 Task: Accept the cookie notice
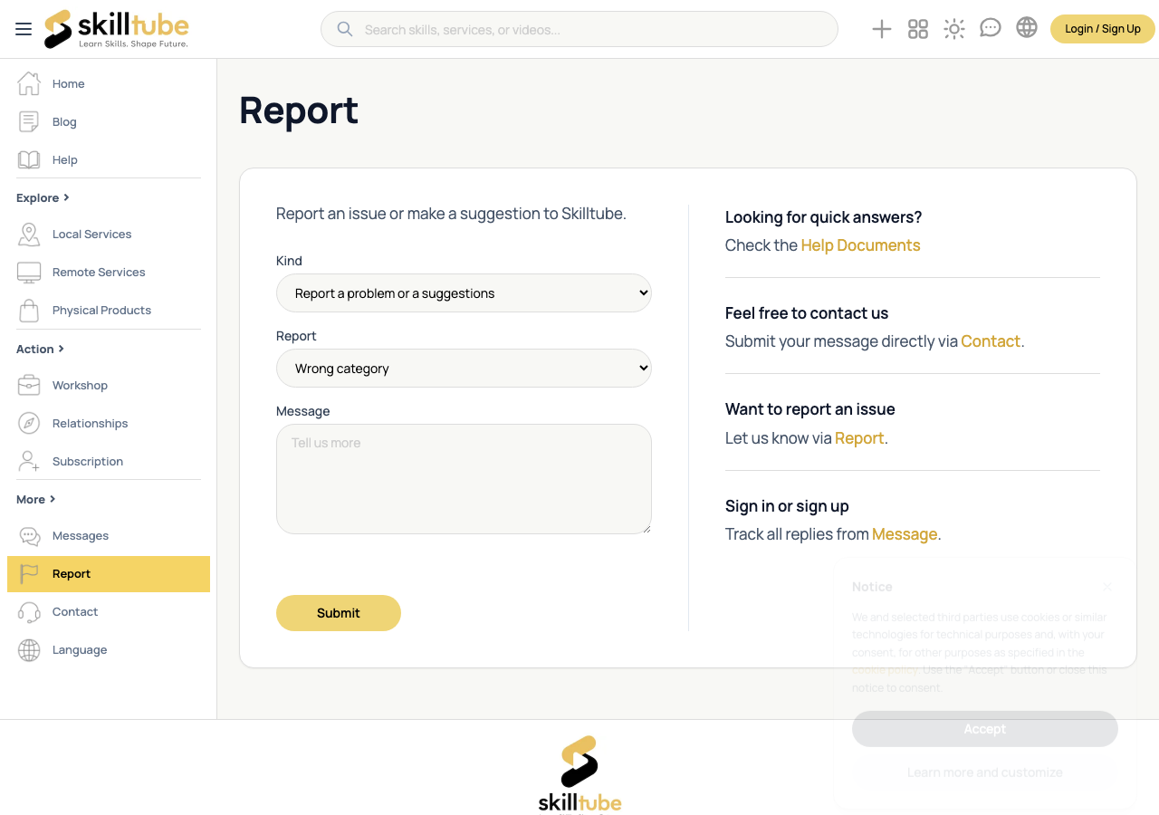pos(985,729)
